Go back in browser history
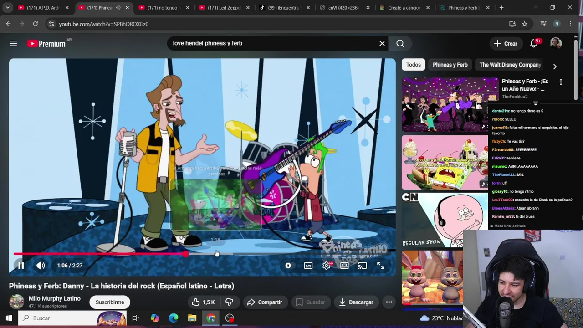The height and width of the screenshot is (328, 583). coord(8,24)
